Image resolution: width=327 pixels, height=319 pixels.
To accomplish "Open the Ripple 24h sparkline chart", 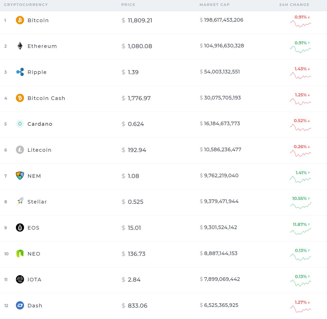I will point(300,76).
